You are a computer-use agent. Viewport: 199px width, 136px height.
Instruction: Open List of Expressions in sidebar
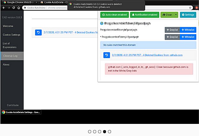click(10, 45)
